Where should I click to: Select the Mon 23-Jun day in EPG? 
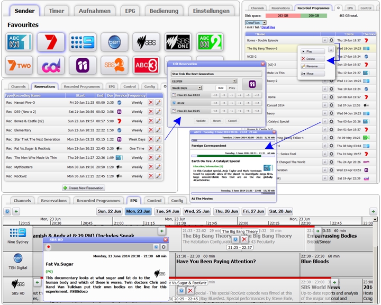[138, 211]
